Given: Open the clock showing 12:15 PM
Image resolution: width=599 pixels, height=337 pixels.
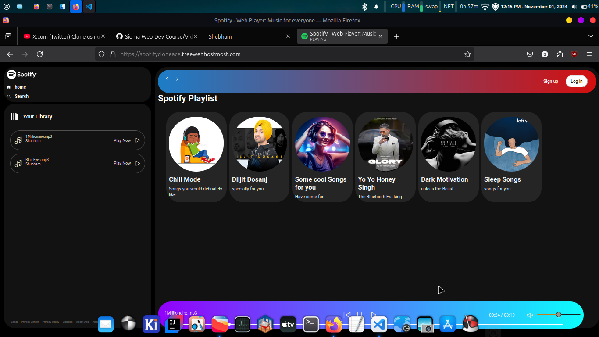Looking at the screenshot, I should pos(534,7).
